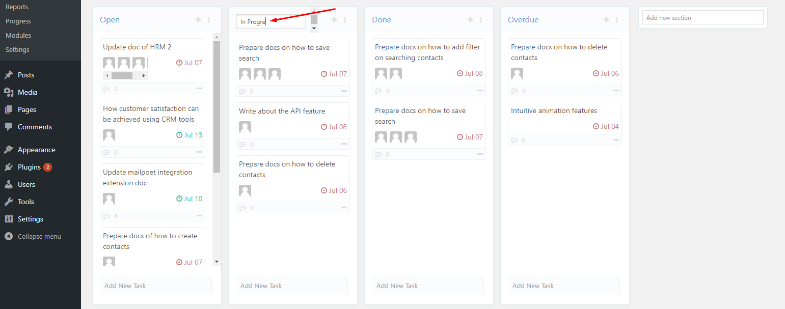Click the avatar on Write about API card
785x309 pixels.
click(x=245, y=127)
